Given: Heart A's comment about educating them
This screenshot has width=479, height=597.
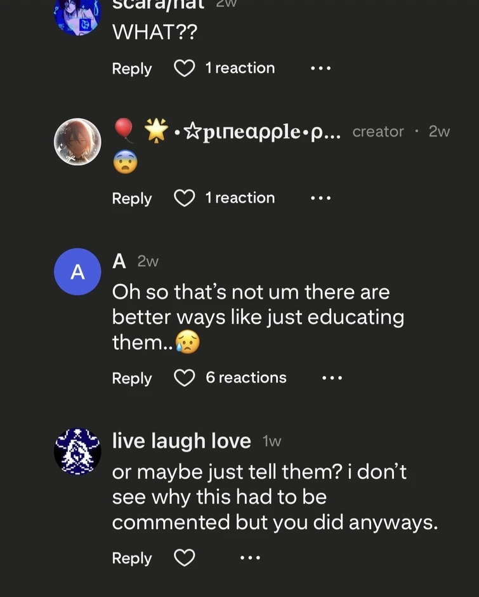Looking at the screenshot, I should tap(184, 378).
